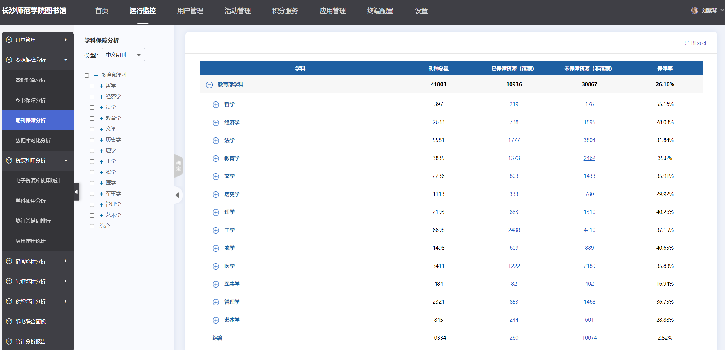The image size is (725, 350).
Task: Click the cube icon beside 订单管理
Action: (9, 40)
